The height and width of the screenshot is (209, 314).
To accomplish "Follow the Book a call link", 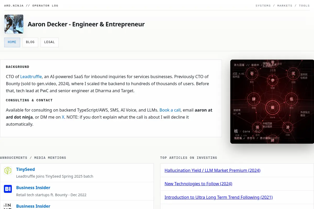I will coord(170,110).
